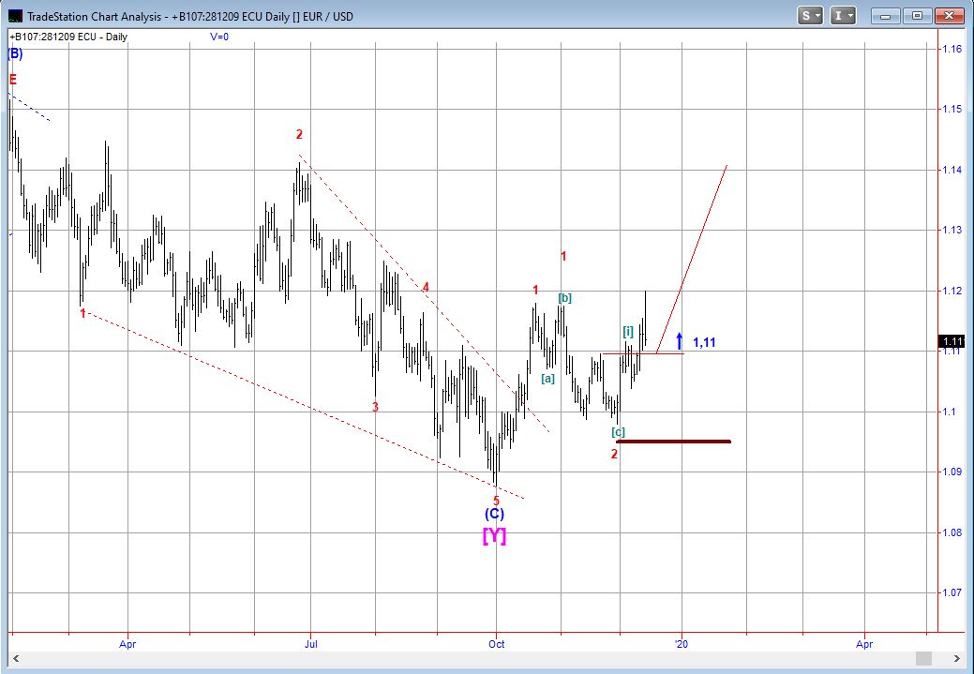Select the red 1 label above [b]
This screenshot has width=974, height=674.
pyautogui.click(x=563, y=256)
